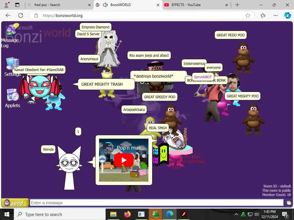Open the Message Log icon
This screenshot has height=220, width=294.
click(x=12, y=30)
